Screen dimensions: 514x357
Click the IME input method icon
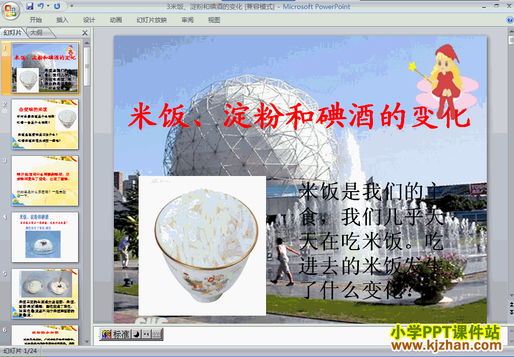point(106,334)
